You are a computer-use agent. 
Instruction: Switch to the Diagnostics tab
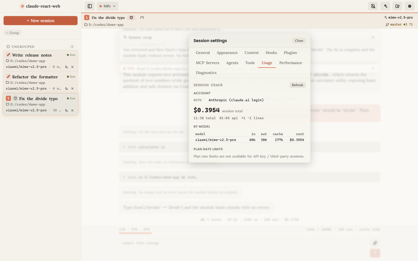206,73
